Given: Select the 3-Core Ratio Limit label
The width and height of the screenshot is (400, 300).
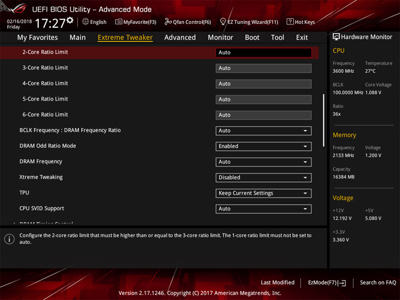Looking at the screenshot, I should point(45,68).
